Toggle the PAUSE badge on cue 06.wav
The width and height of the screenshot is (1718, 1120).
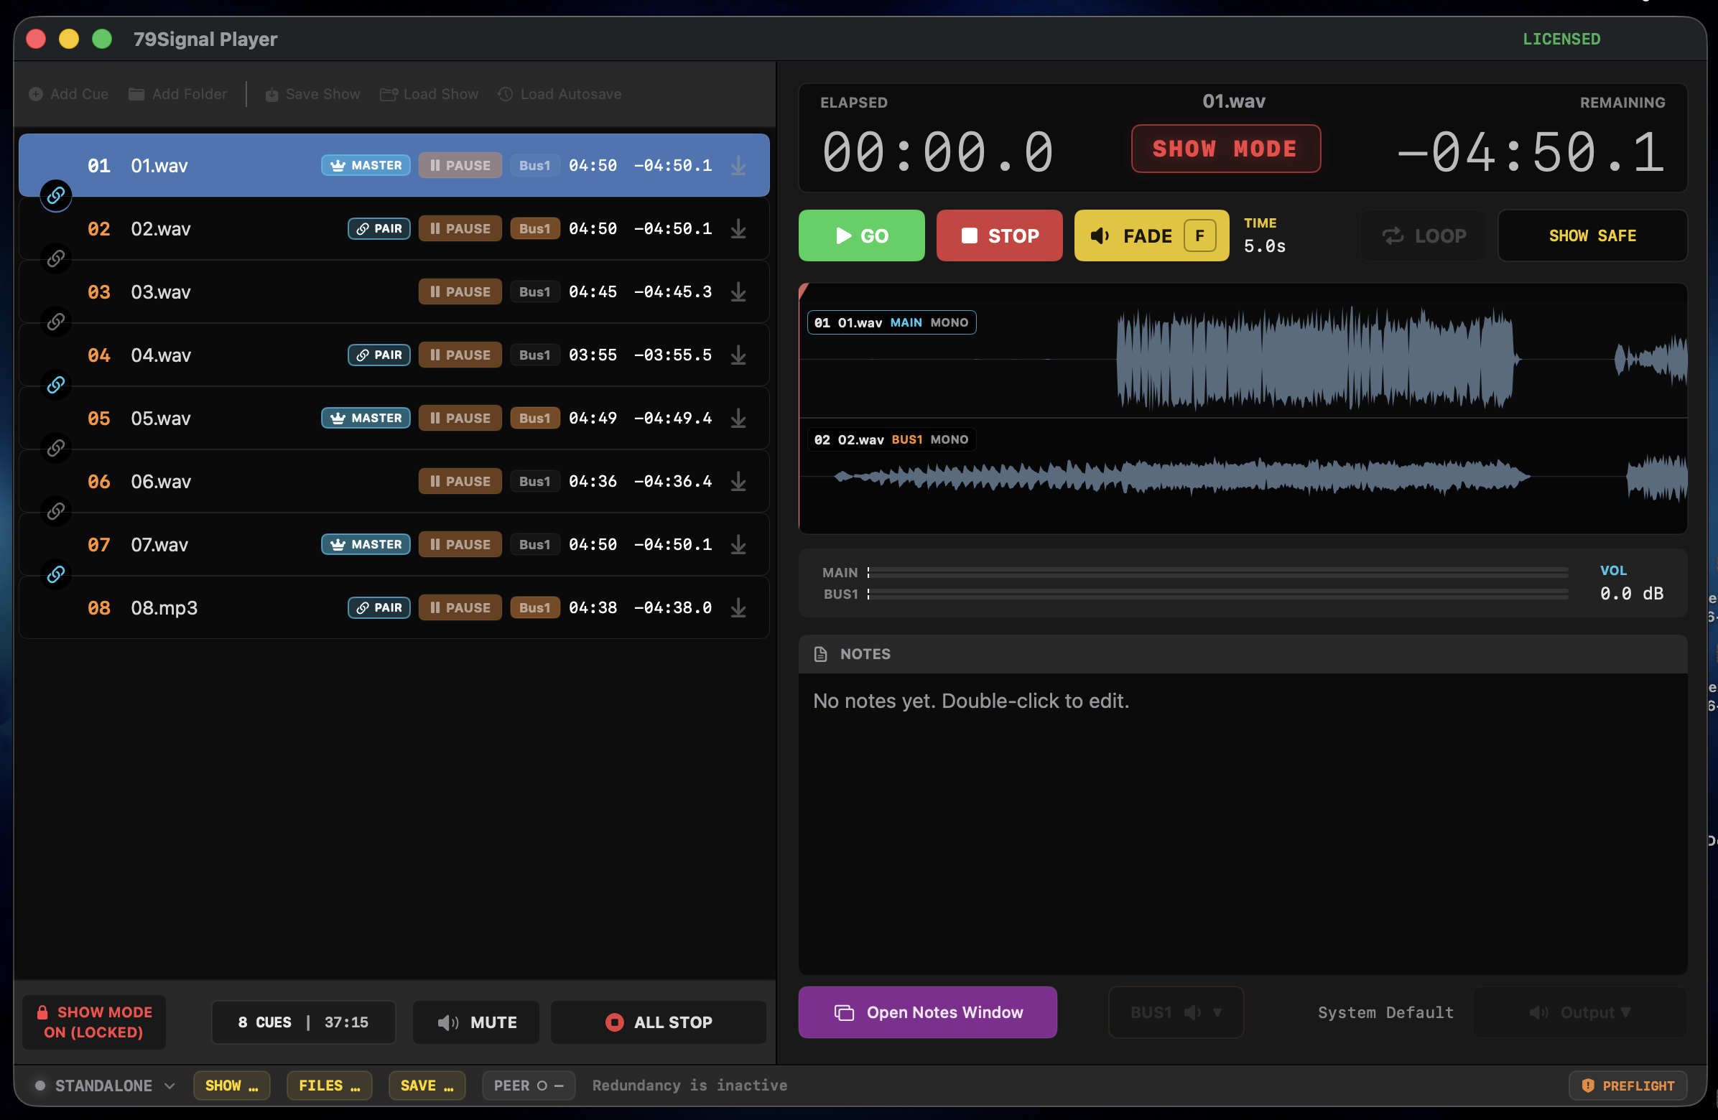(x=460, y=481)
